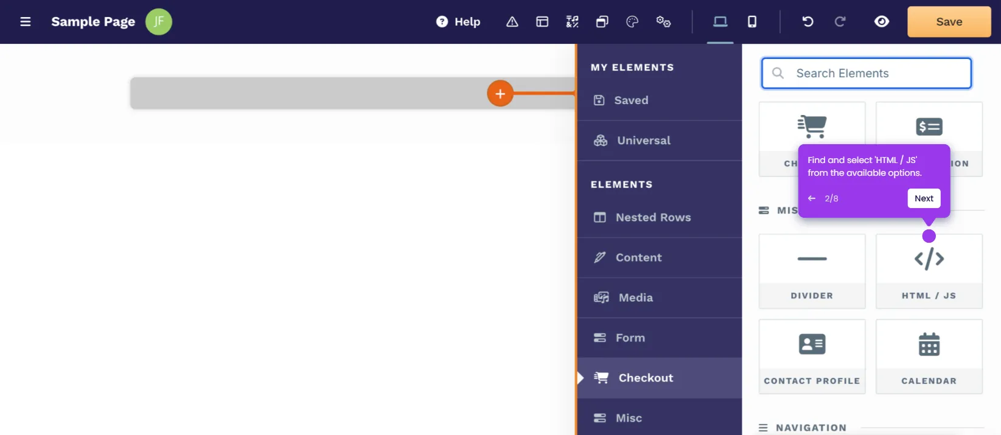Open the warnings triangle icon

(512, 22)
